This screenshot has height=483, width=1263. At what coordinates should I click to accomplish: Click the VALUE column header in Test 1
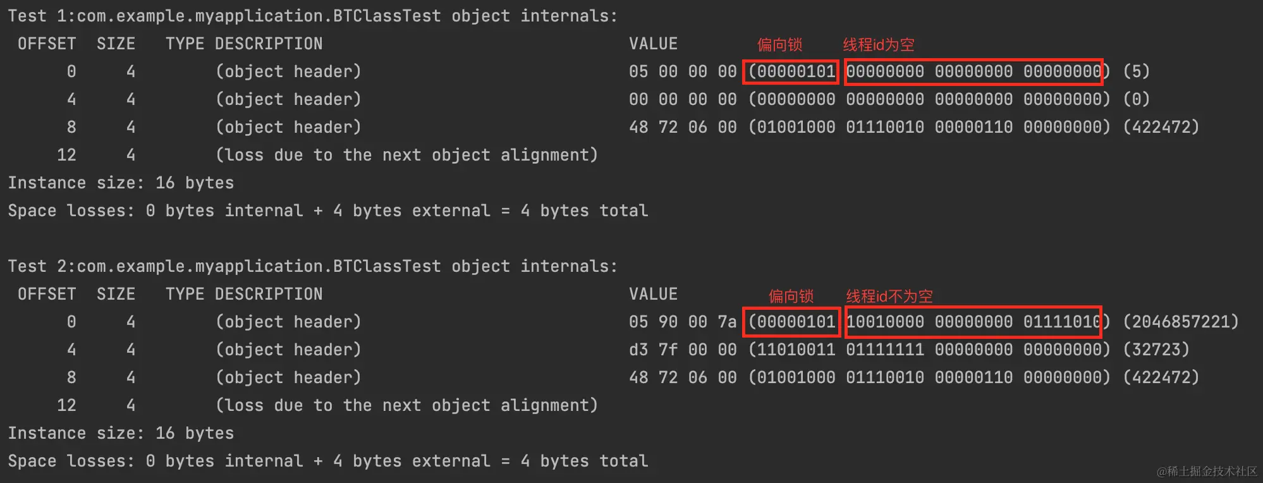pos(653,44)
